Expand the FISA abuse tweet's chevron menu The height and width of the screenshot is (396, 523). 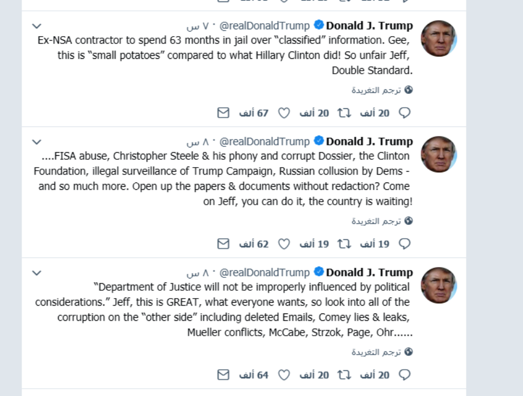coord(37,142)
